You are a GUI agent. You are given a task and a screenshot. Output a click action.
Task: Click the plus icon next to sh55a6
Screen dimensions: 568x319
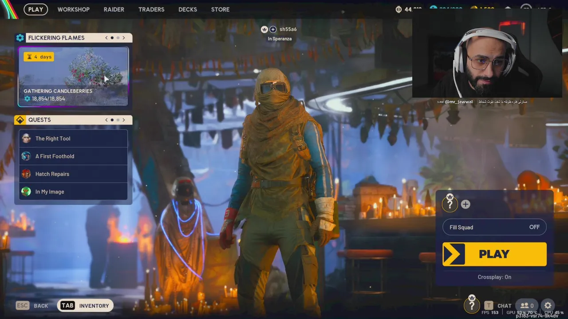point(273,29)
